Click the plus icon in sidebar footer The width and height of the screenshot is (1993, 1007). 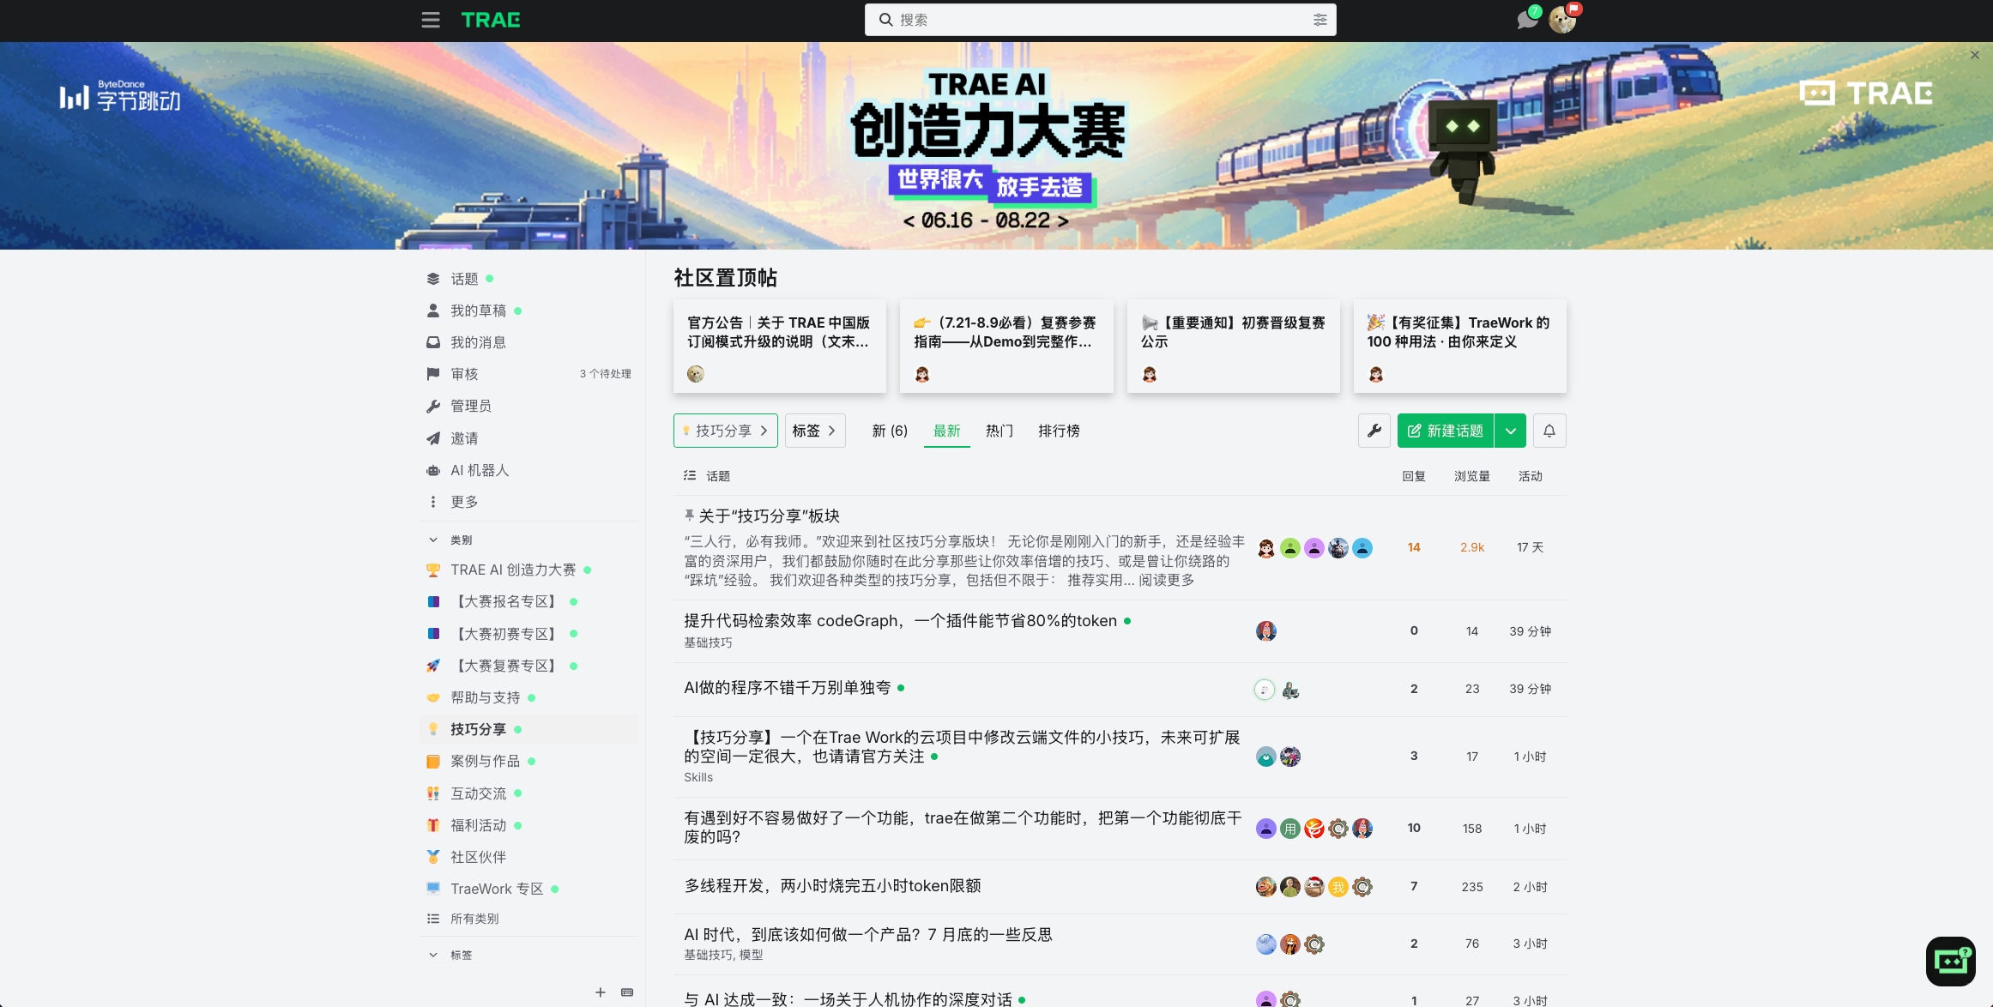[x=601, y=992]
